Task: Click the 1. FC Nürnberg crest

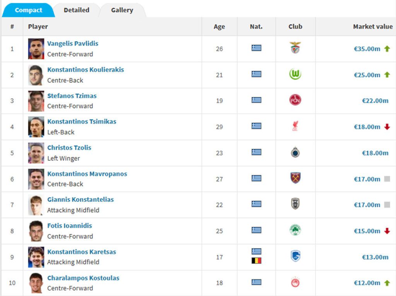Action: coord(295,100)
